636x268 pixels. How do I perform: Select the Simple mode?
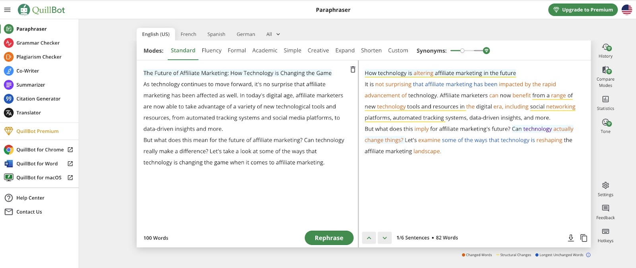[x=293, y=50]
